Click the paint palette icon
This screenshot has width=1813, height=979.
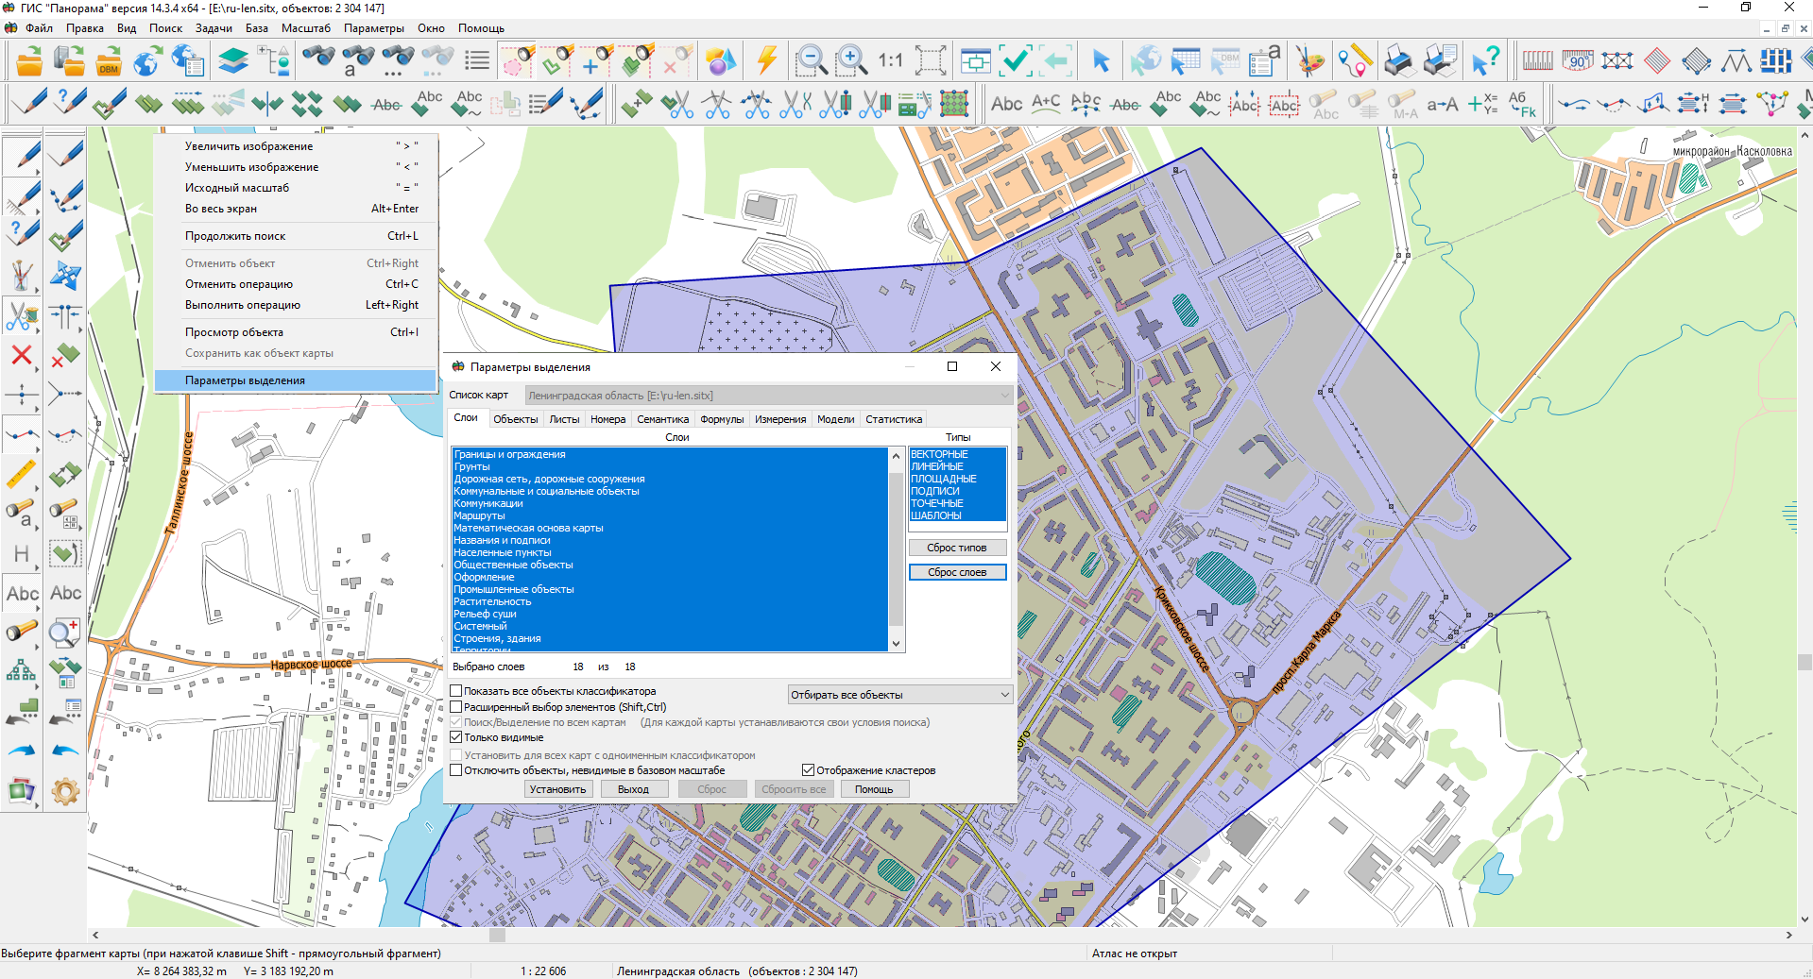pyautogui.click(x=1309, y=61)
